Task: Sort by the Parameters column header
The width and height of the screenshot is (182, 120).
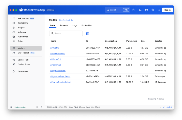Action: tap(132, 41)
